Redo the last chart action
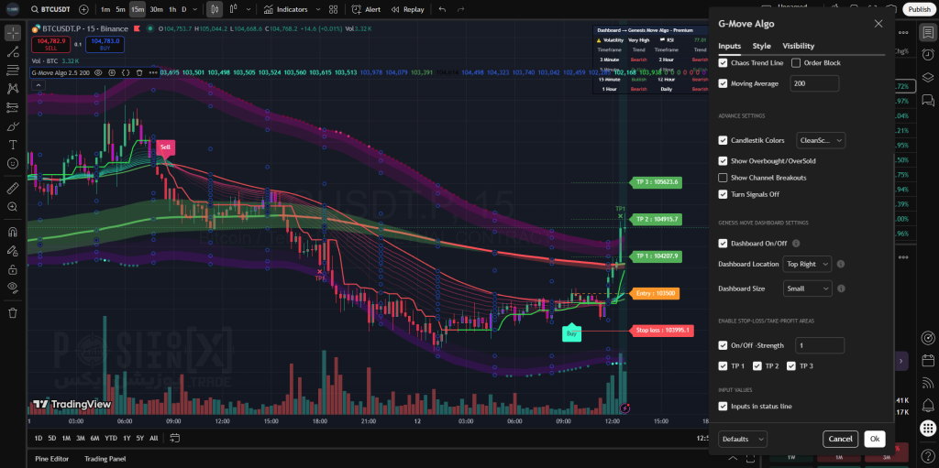The width and height of the screenshot is (939, 468). tap(460, 9)
